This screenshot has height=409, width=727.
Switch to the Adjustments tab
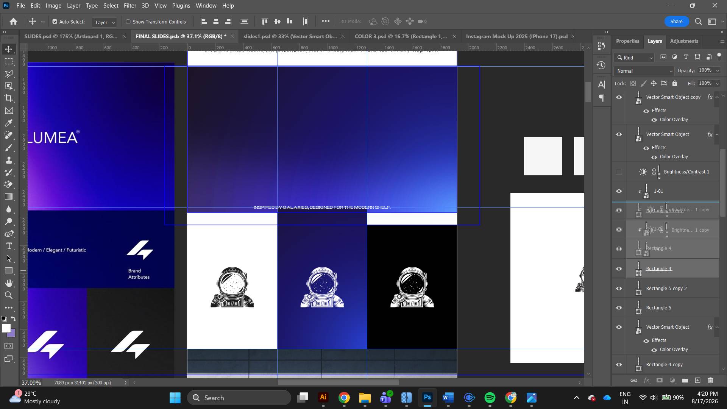684,41
